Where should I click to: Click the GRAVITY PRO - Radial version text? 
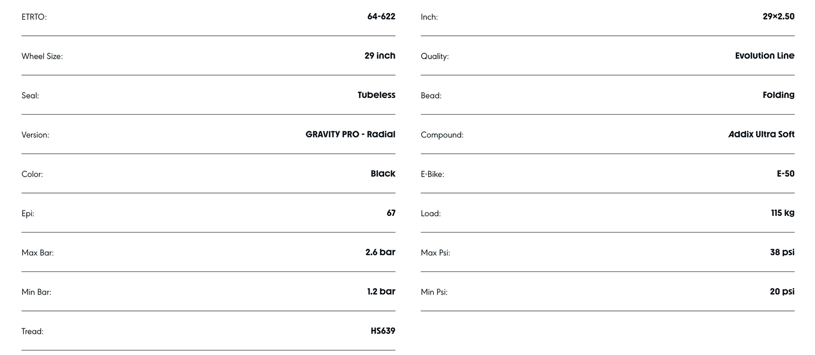point(350,134)
